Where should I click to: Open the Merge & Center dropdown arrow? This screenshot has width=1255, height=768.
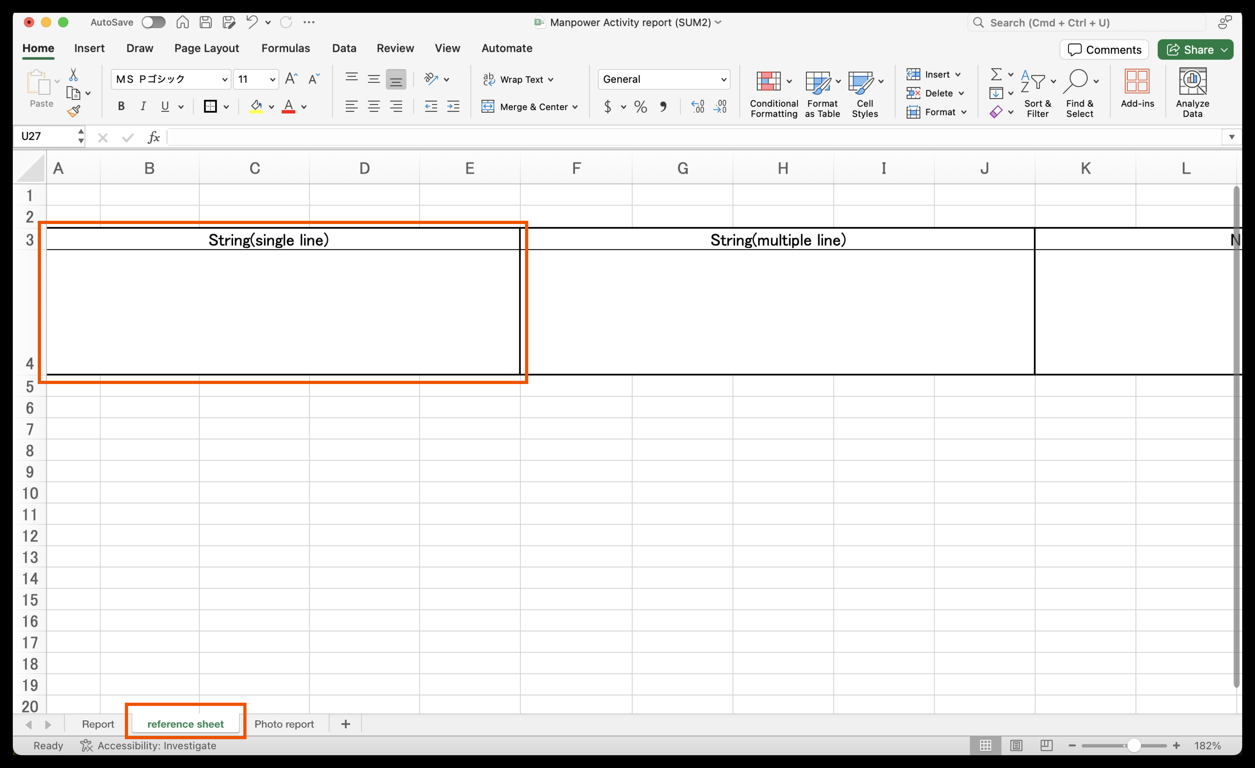pos(576,107)
